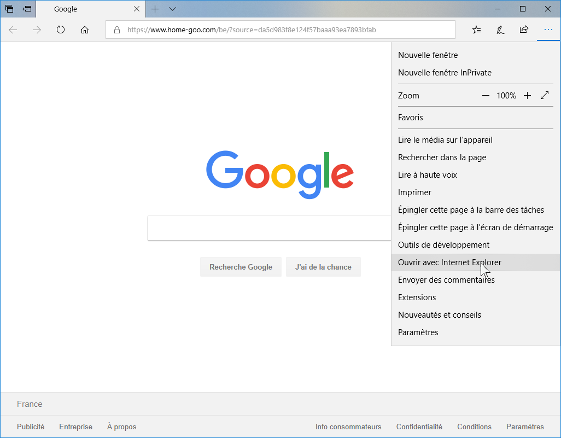Increase zoom with plus button

coord(527,96)
